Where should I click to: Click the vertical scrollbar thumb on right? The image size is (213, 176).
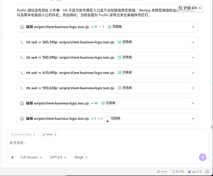point(212,127)
